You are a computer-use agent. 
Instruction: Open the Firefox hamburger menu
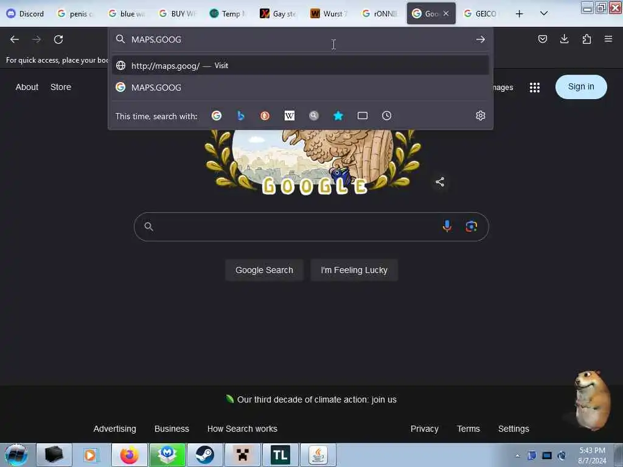[608, 39]
